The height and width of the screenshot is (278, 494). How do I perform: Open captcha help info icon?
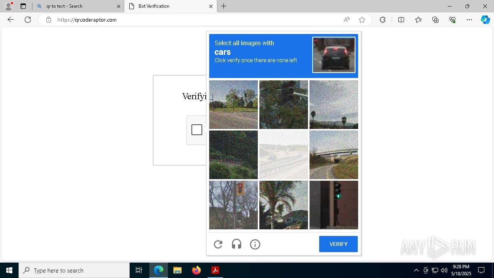pyautogui.click(x=255, y=244)
